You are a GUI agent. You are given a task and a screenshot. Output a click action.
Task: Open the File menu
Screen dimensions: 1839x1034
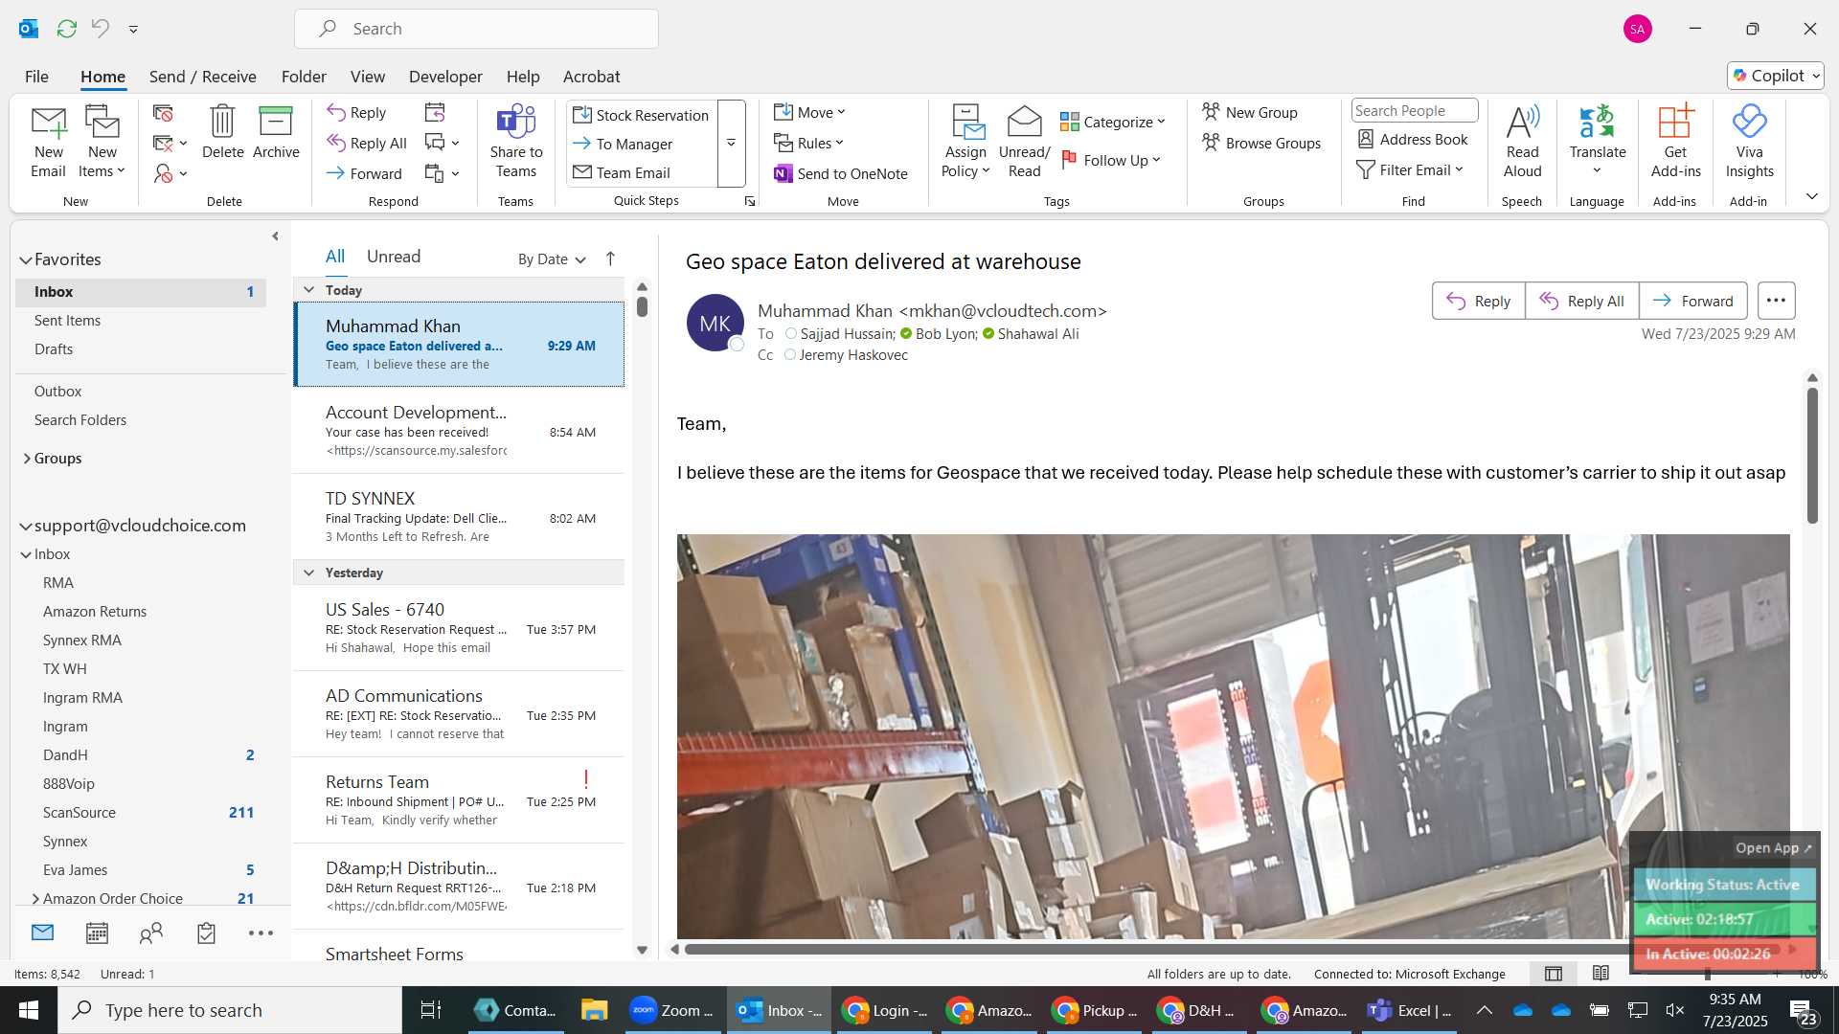[36, 77]
